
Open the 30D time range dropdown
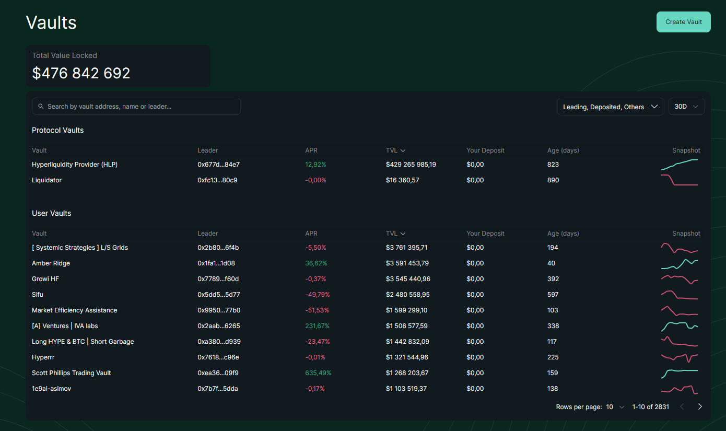(686, 107)
